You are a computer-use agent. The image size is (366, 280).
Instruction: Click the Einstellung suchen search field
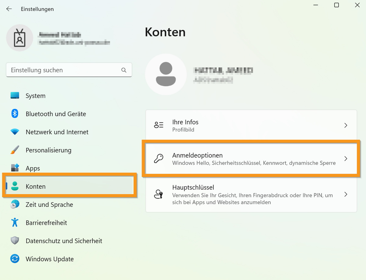(x=64, y=70)
